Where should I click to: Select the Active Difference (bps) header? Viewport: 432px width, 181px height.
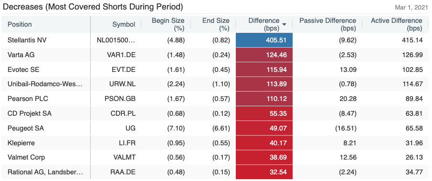coord(397,24)
